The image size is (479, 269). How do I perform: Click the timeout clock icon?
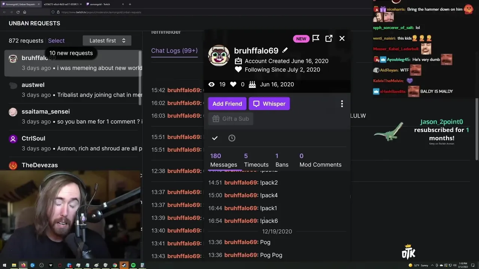tap(232, 138)
